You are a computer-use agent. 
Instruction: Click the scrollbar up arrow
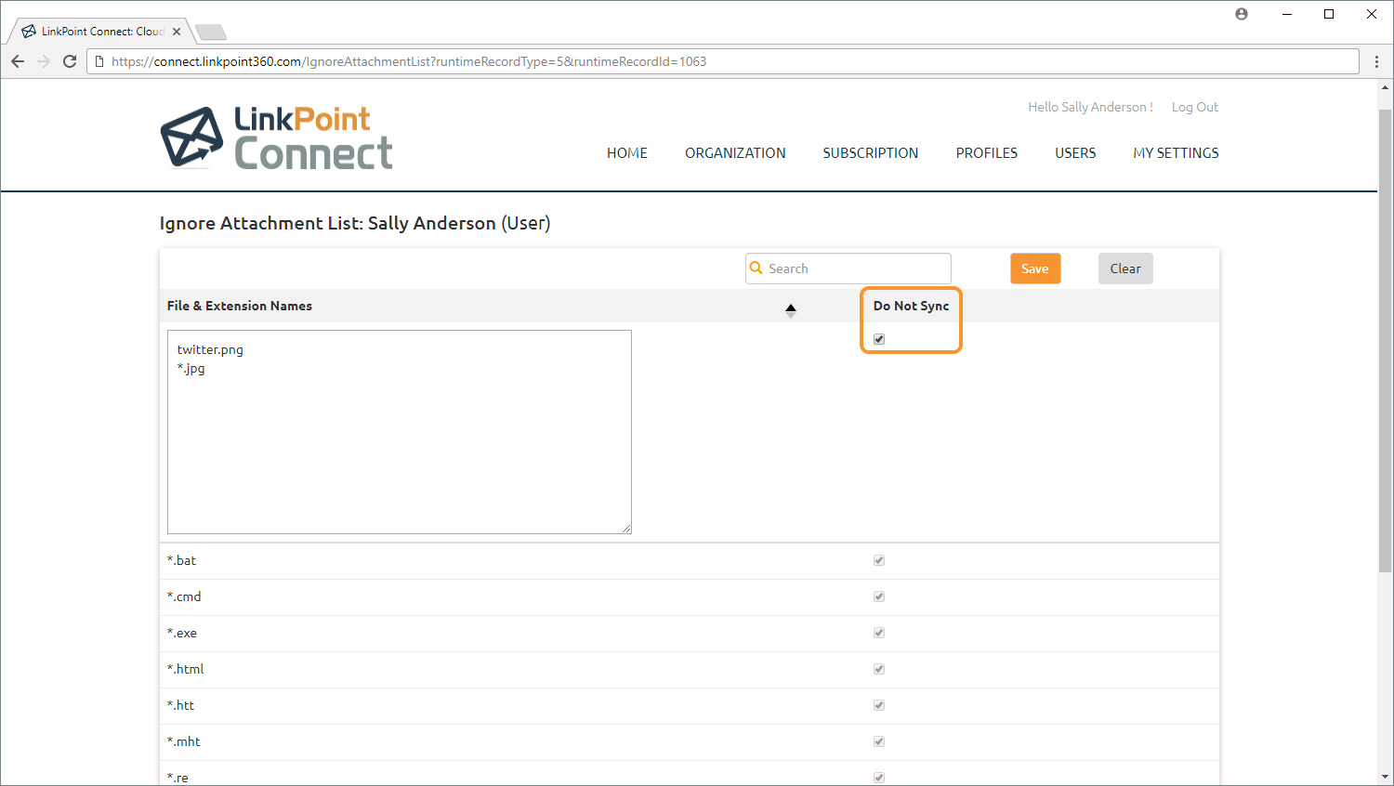pyautogui.click(x=1385, y=87)
